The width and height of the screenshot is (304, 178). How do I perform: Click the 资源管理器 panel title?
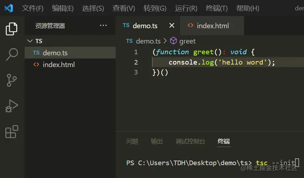click(x=50, y=26)
